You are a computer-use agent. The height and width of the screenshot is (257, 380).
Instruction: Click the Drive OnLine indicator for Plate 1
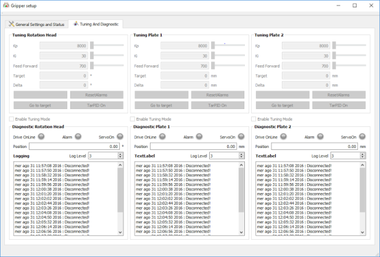click(x=163, y=137)
